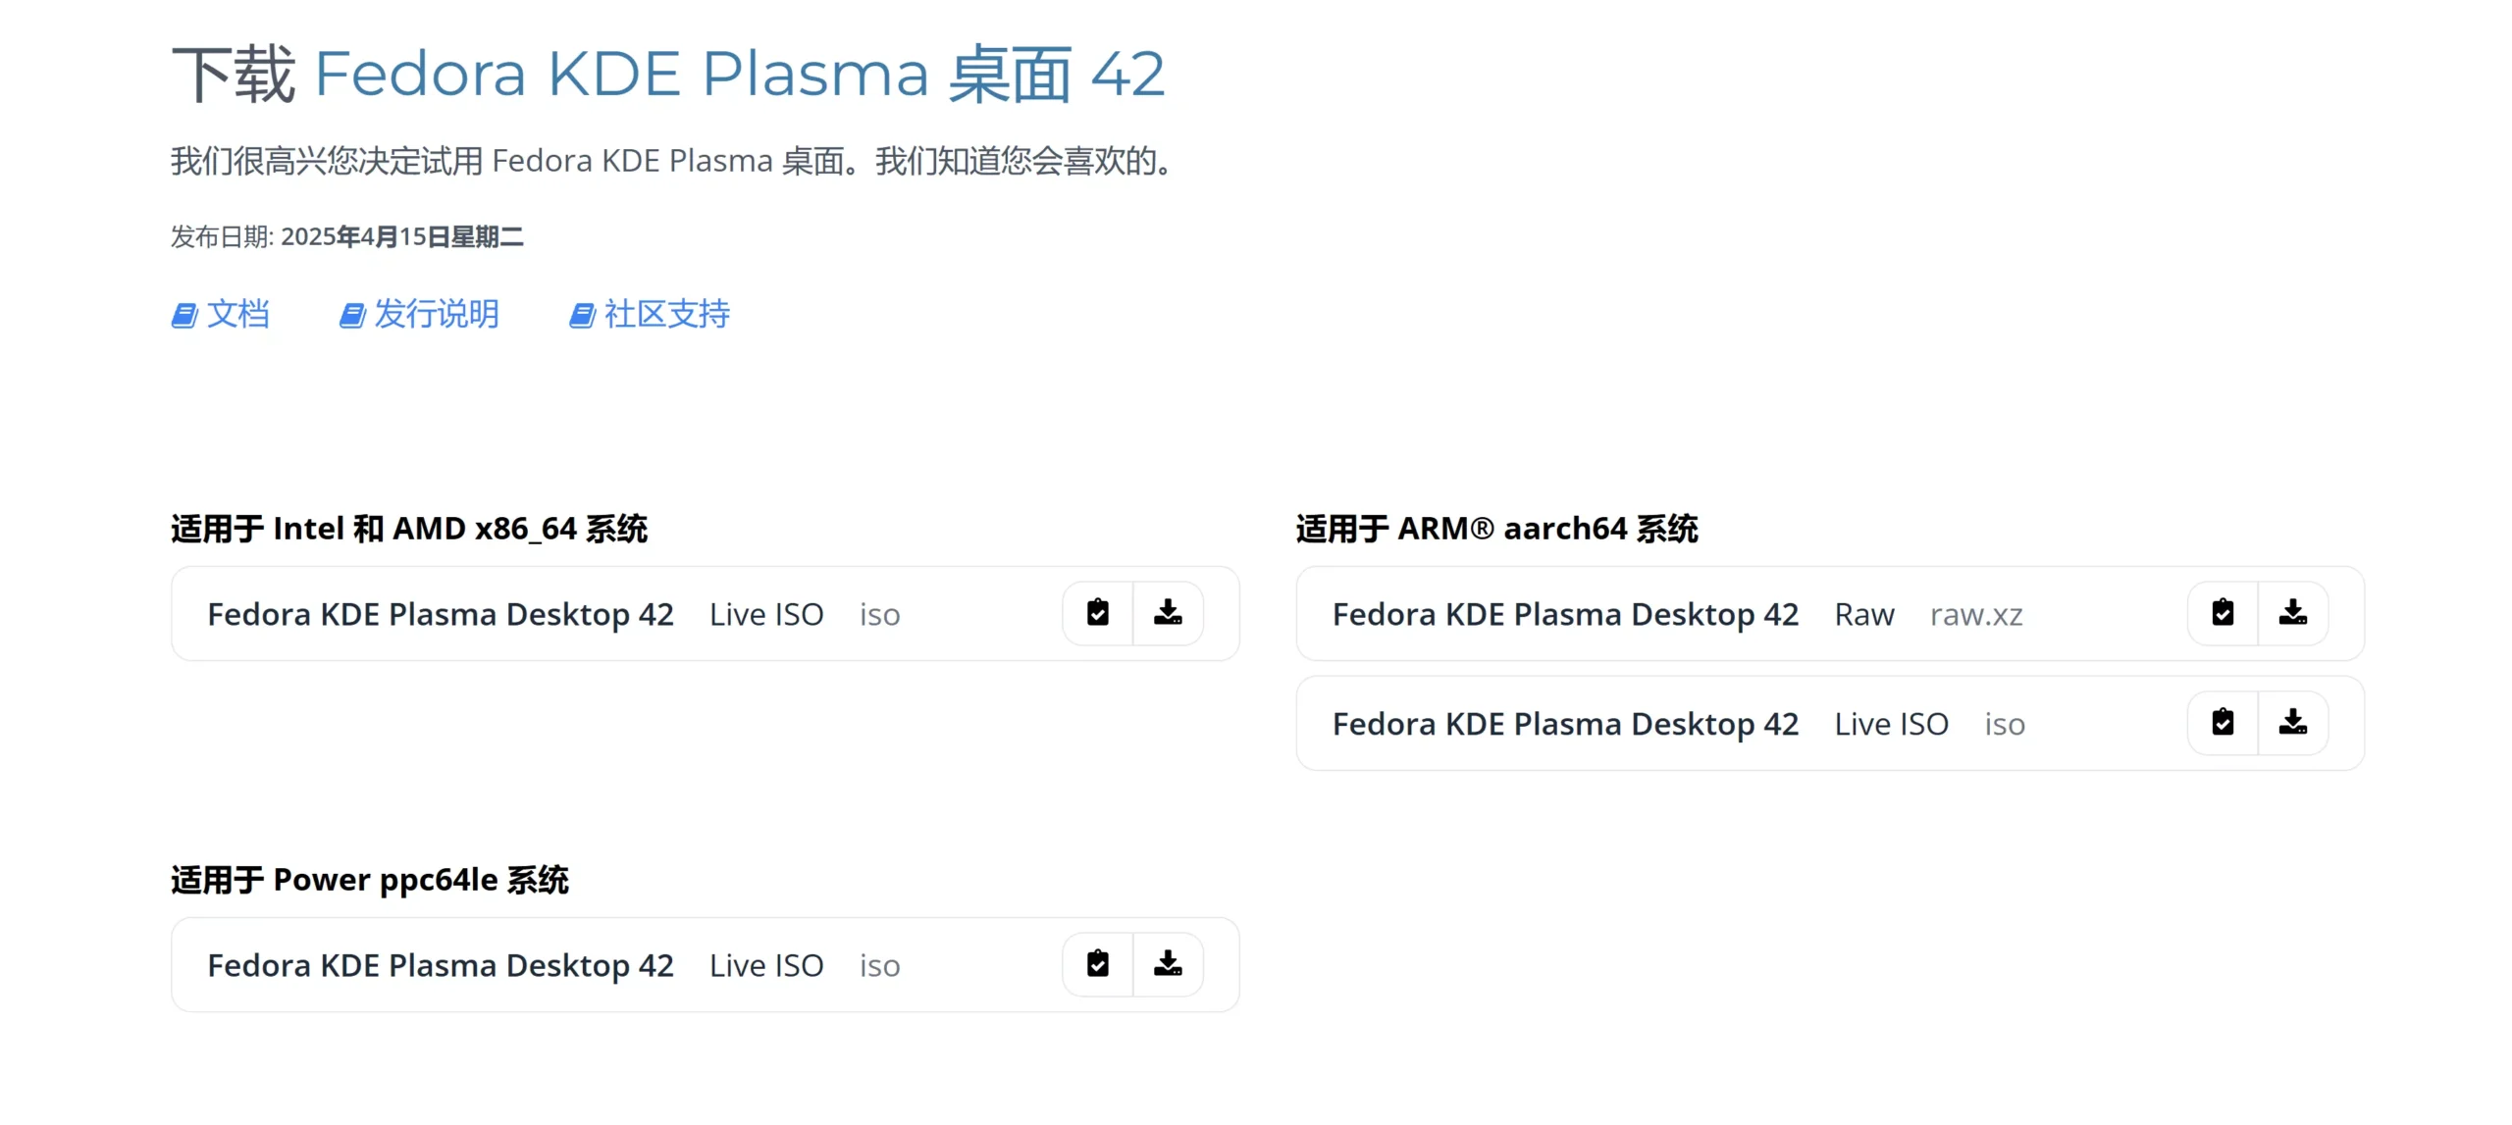This screenshot has width=2512, height=1125.
Task: Download the x86_64 Live ISO image
Action: (1167, 613)
